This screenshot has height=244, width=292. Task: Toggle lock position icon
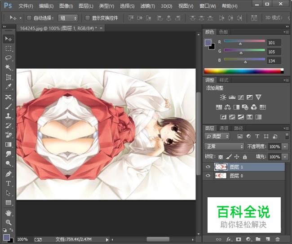(x=237, y=157)
